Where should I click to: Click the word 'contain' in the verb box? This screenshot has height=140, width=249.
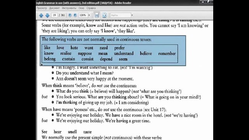click(x=68, y=59)
